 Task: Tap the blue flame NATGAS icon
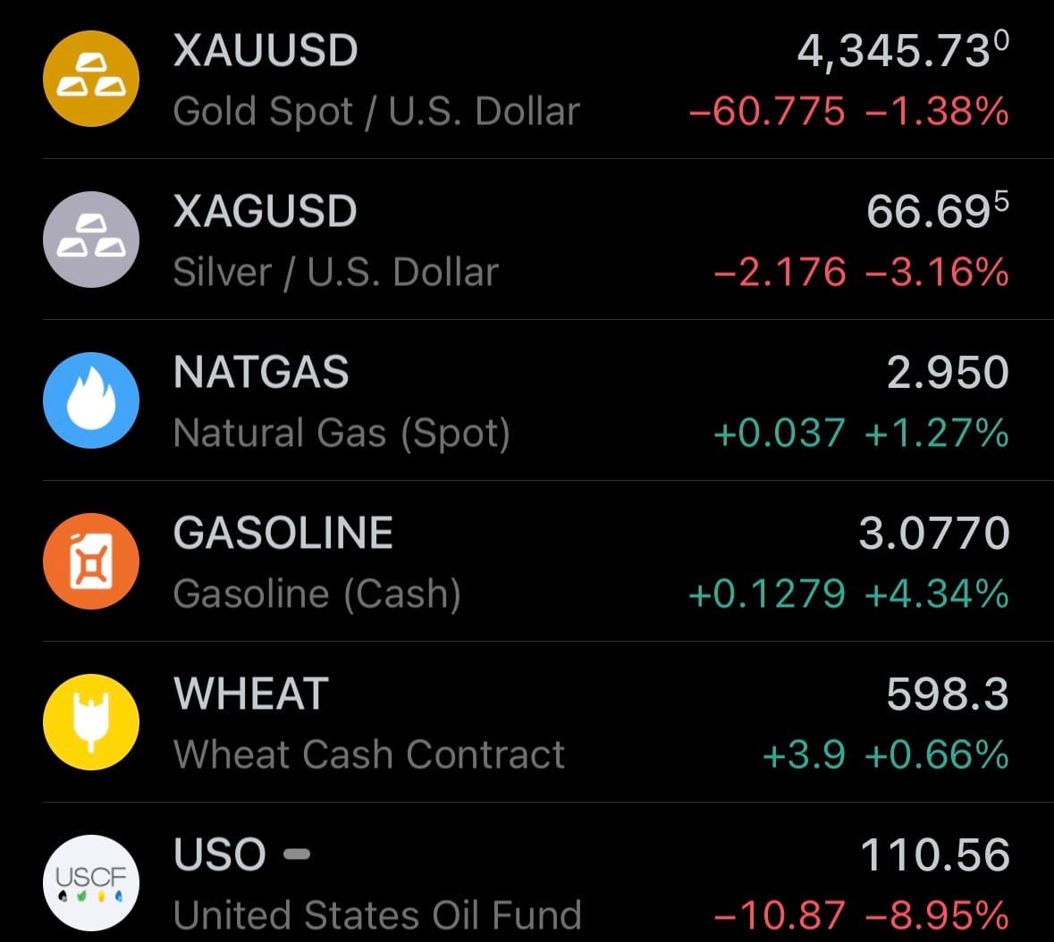click(x=91, y=400)
